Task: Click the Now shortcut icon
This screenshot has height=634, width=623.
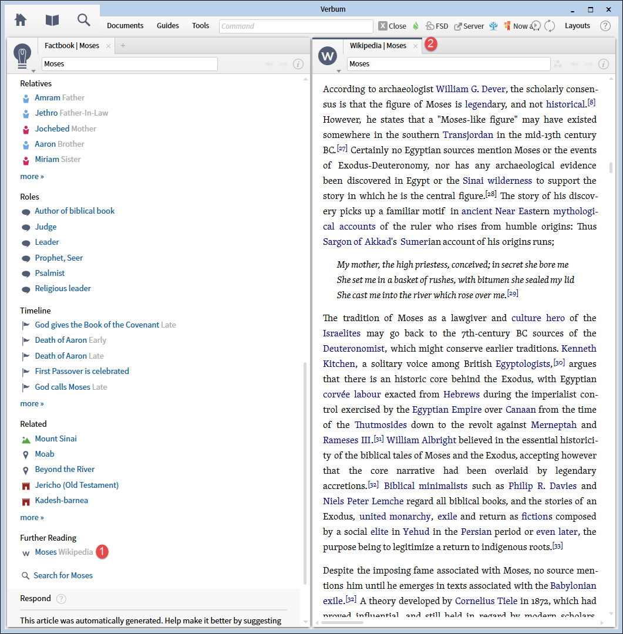Action: (x=507, y=26)
